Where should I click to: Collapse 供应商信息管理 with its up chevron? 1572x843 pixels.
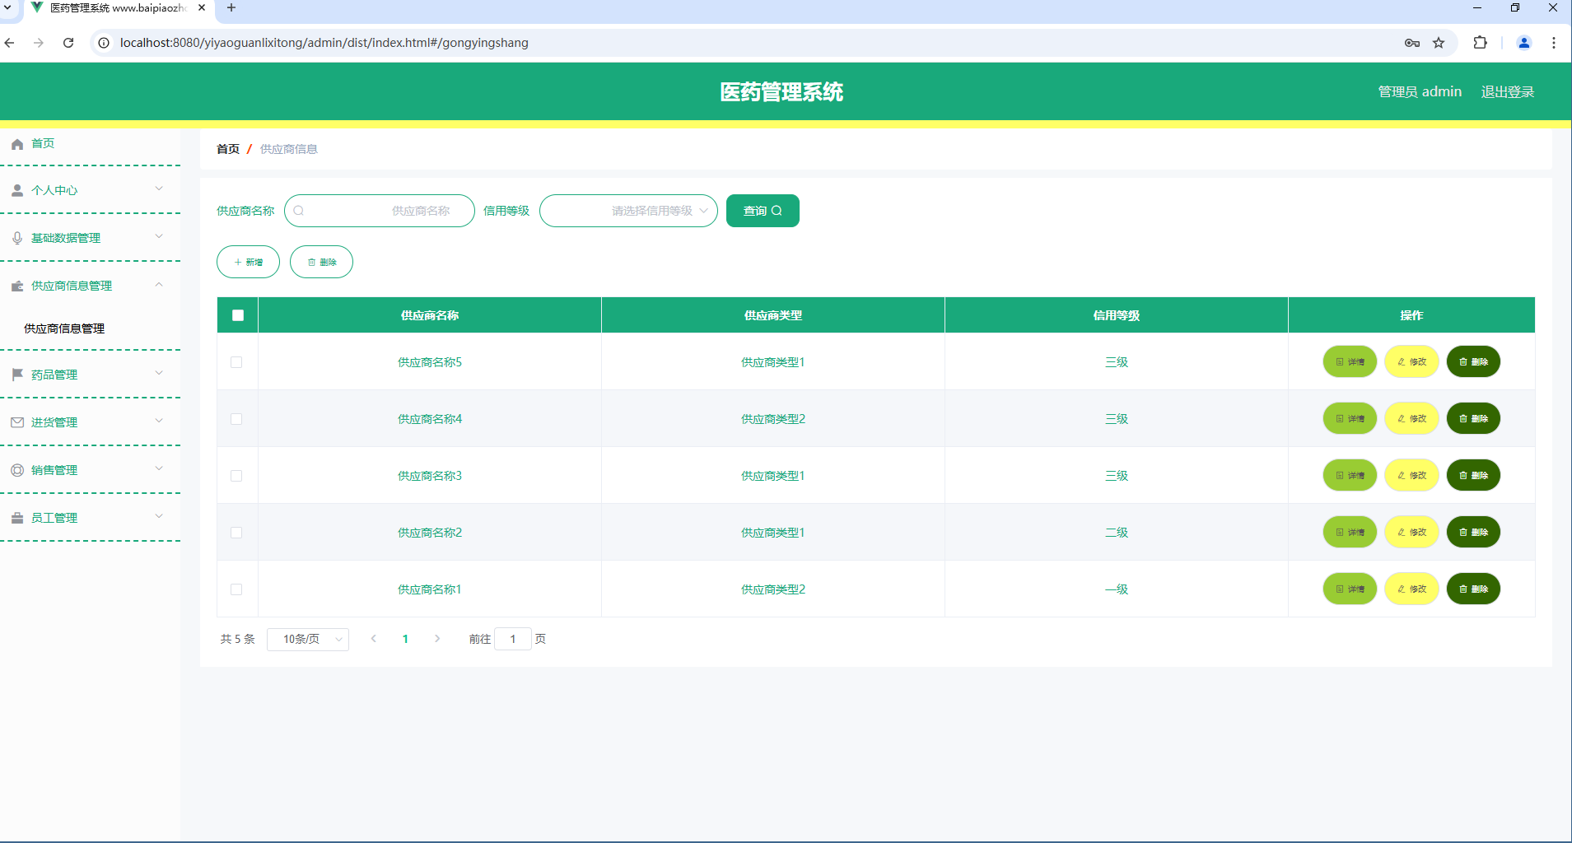pyautogui.click(x=159, y=285)
